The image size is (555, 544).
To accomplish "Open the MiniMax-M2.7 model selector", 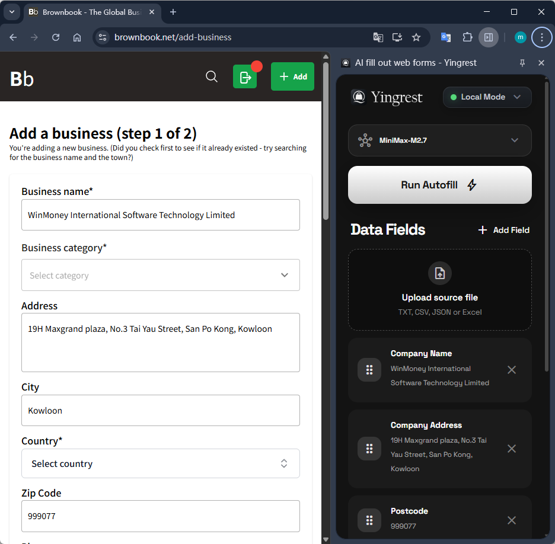I will coord(439,140).
